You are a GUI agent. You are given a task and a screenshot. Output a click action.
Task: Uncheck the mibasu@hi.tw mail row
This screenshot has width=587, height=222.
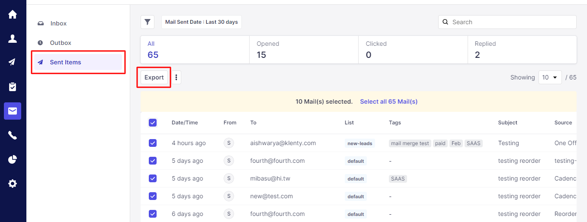click(x=153, y=178)
